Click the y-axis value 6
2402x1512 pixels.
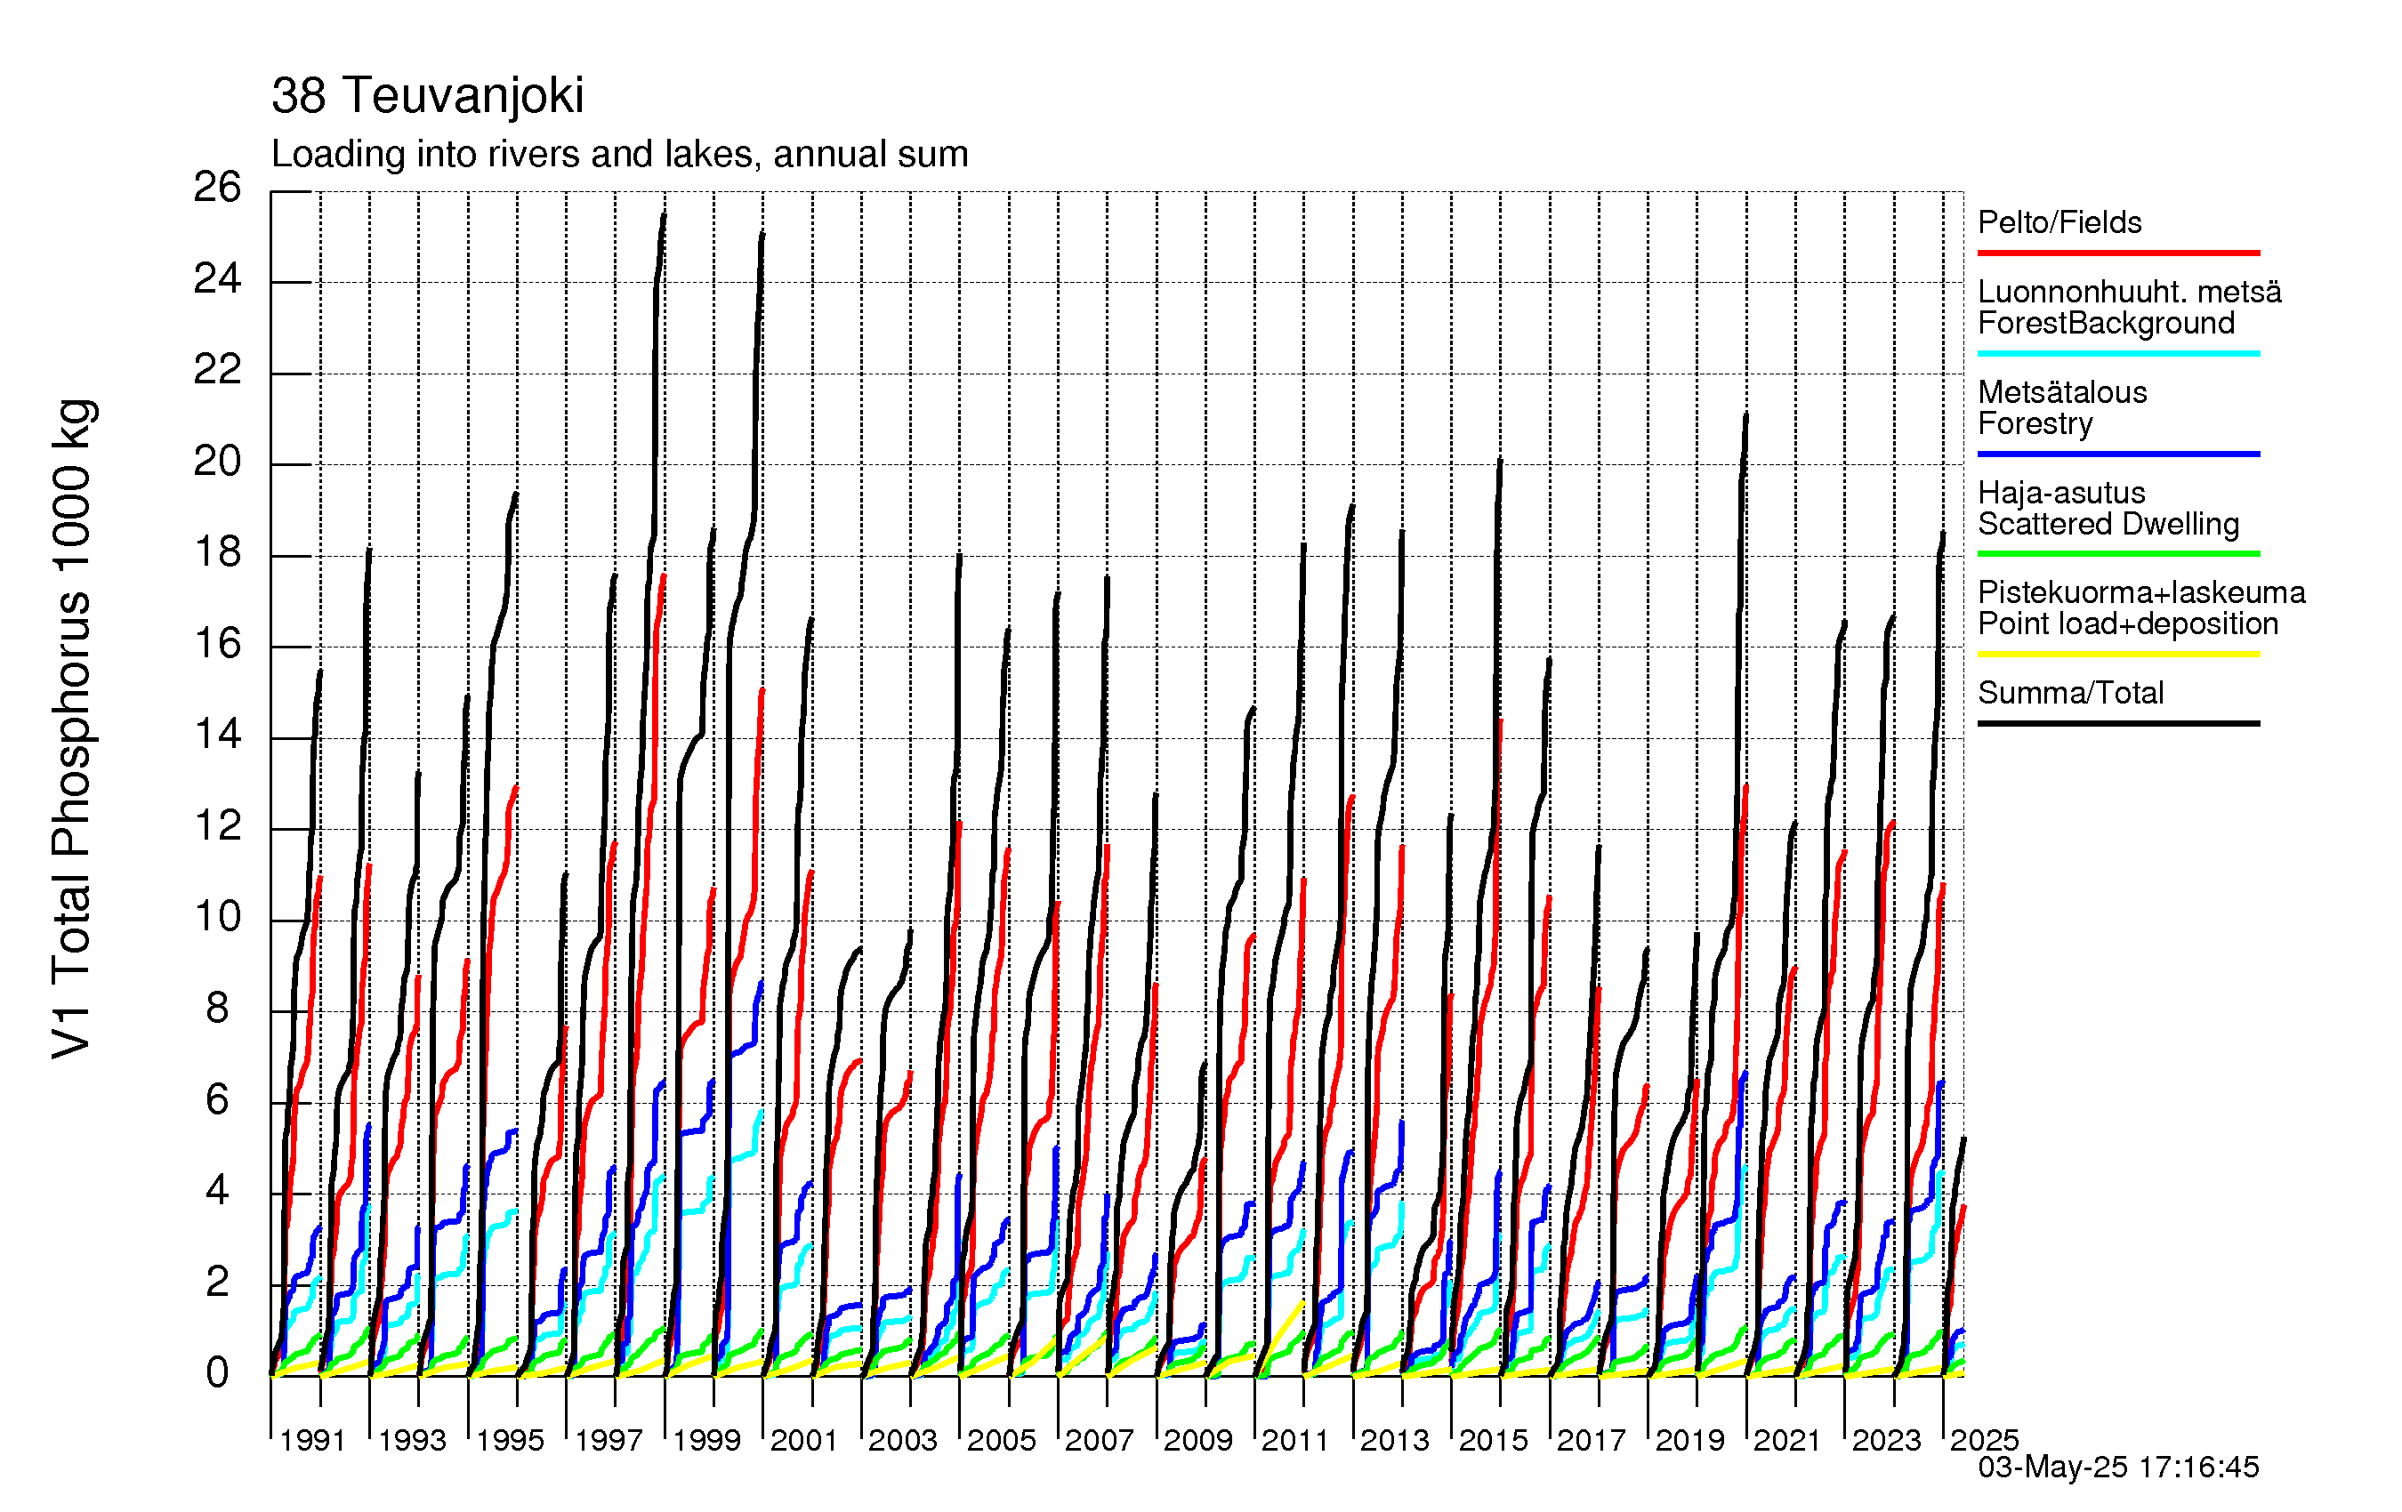click(x=217, y=1099)
